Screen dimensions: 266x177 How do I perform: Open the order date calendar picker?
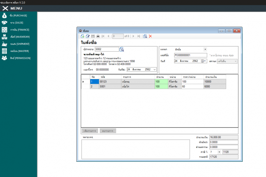[x=203, y=61]
